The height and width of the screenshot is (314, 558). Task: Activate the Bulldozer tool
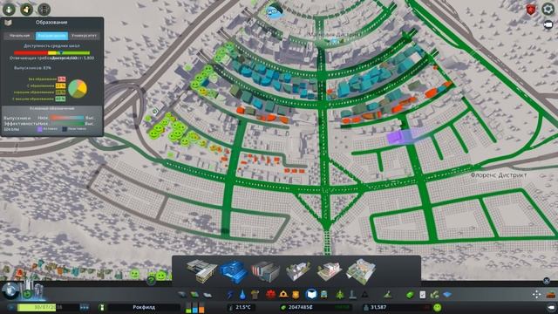[551, 295]
